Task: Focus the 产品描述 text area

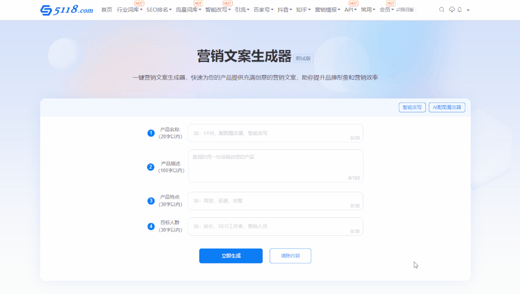Action: click(275, 166)
